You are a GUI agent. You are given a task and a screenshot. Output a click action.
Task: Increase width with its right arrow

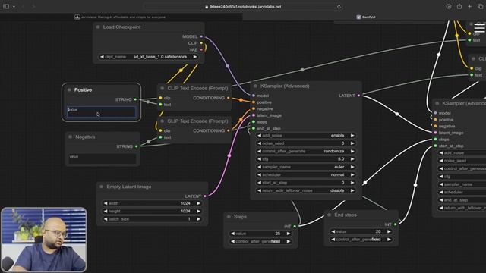tap(199, 203)
